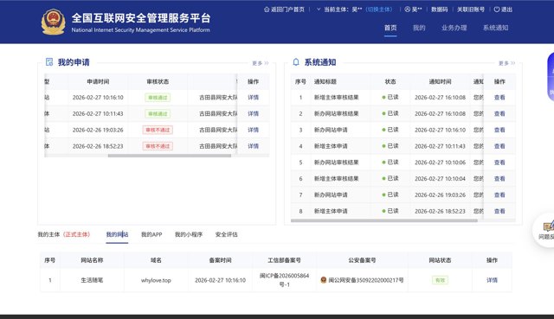Screen dimensions: 554x319
Task: Switch to the 安全评估 tab
Action: pos(227,234)
